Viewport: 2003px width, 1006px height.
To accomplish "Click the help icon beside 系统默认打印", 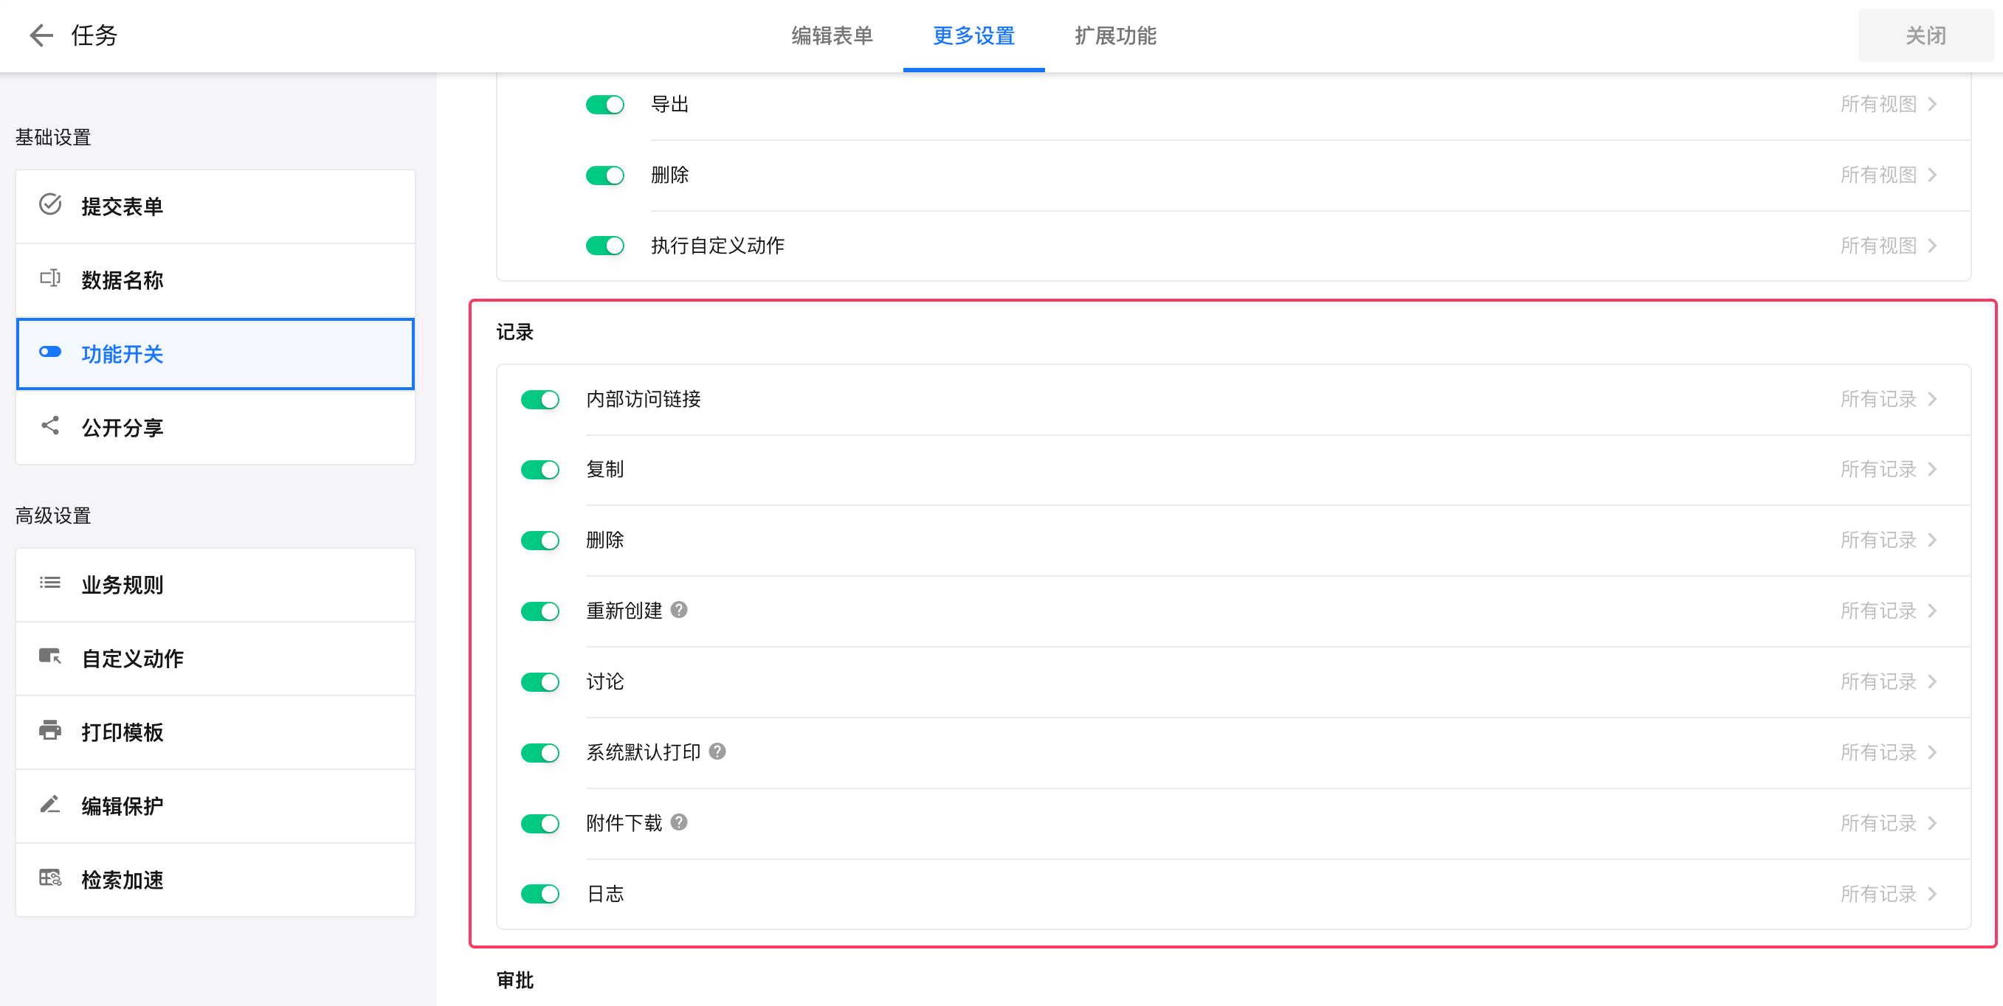I will click(x=717, y=752).
